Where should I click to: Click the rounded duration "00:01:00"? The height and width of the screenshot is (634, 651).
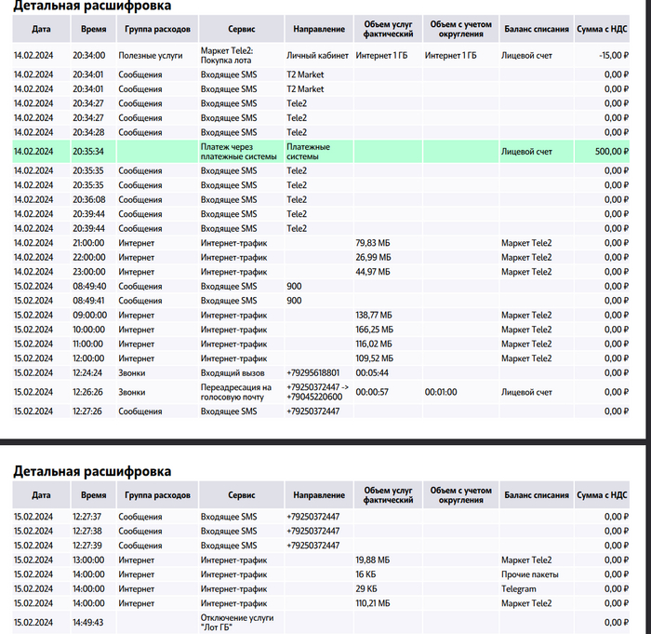[441, 392]
